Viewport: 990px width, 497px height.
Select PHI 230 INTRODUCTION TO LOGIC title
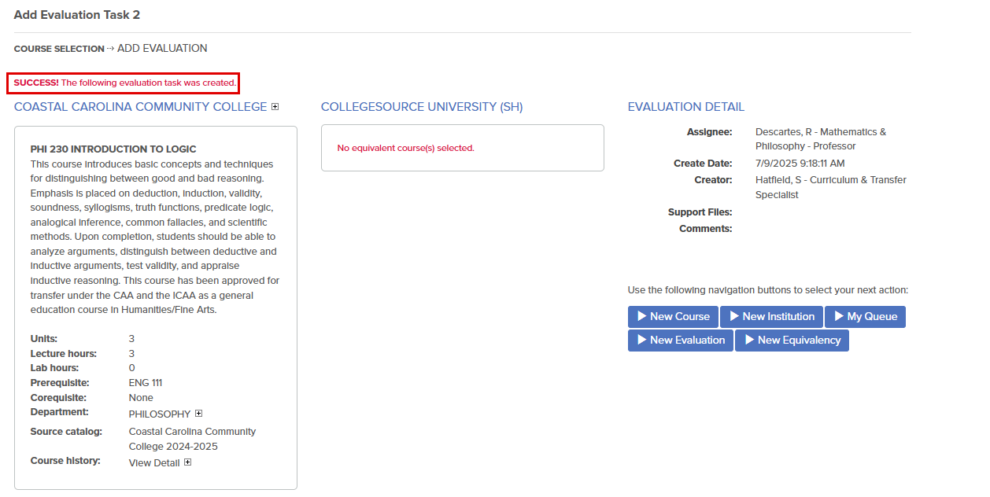pos(113,149)
